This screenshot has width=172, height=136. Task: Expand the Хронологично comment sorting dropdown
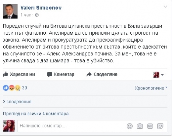151,88
